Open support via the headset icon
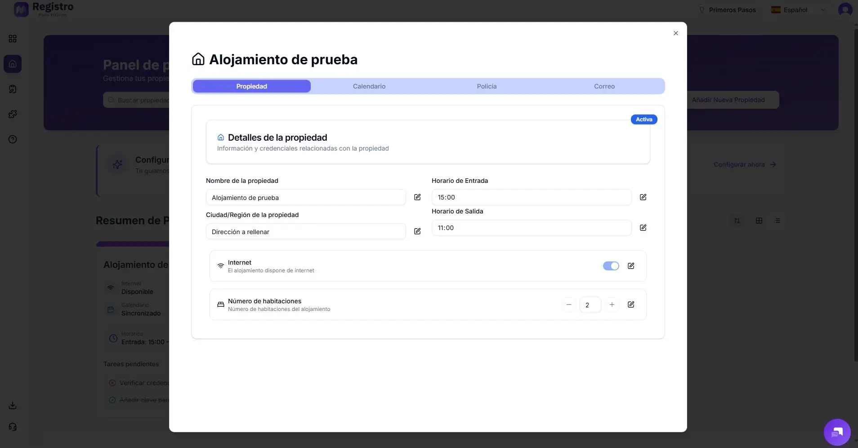Image resolution: width=858 pixels, height=448 pixels. click(x=12, y=426)
